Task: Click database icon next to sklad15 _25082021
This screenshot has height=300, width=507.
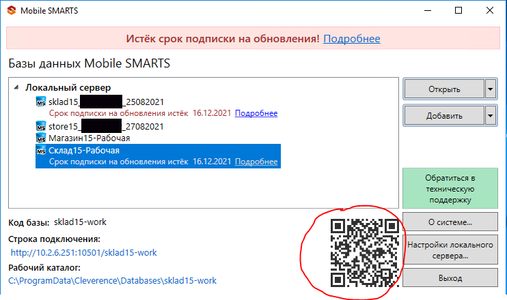Action: coord(41,102)
